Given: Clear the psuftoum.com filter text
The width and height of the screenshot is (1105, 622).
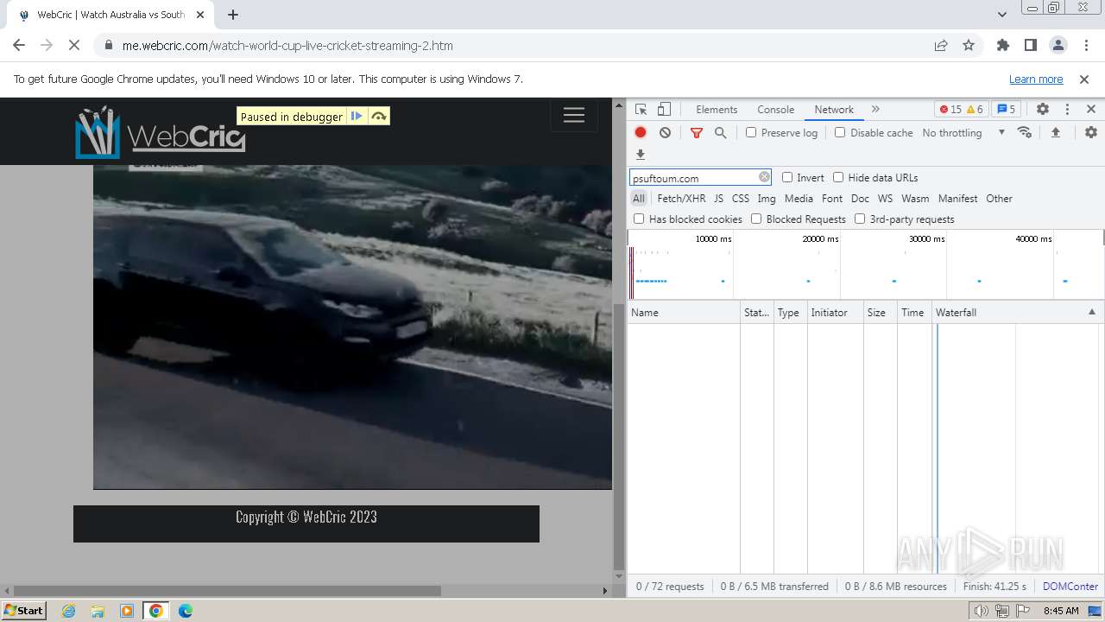Looking at the screenshot, I should click(x=764, y=177).
